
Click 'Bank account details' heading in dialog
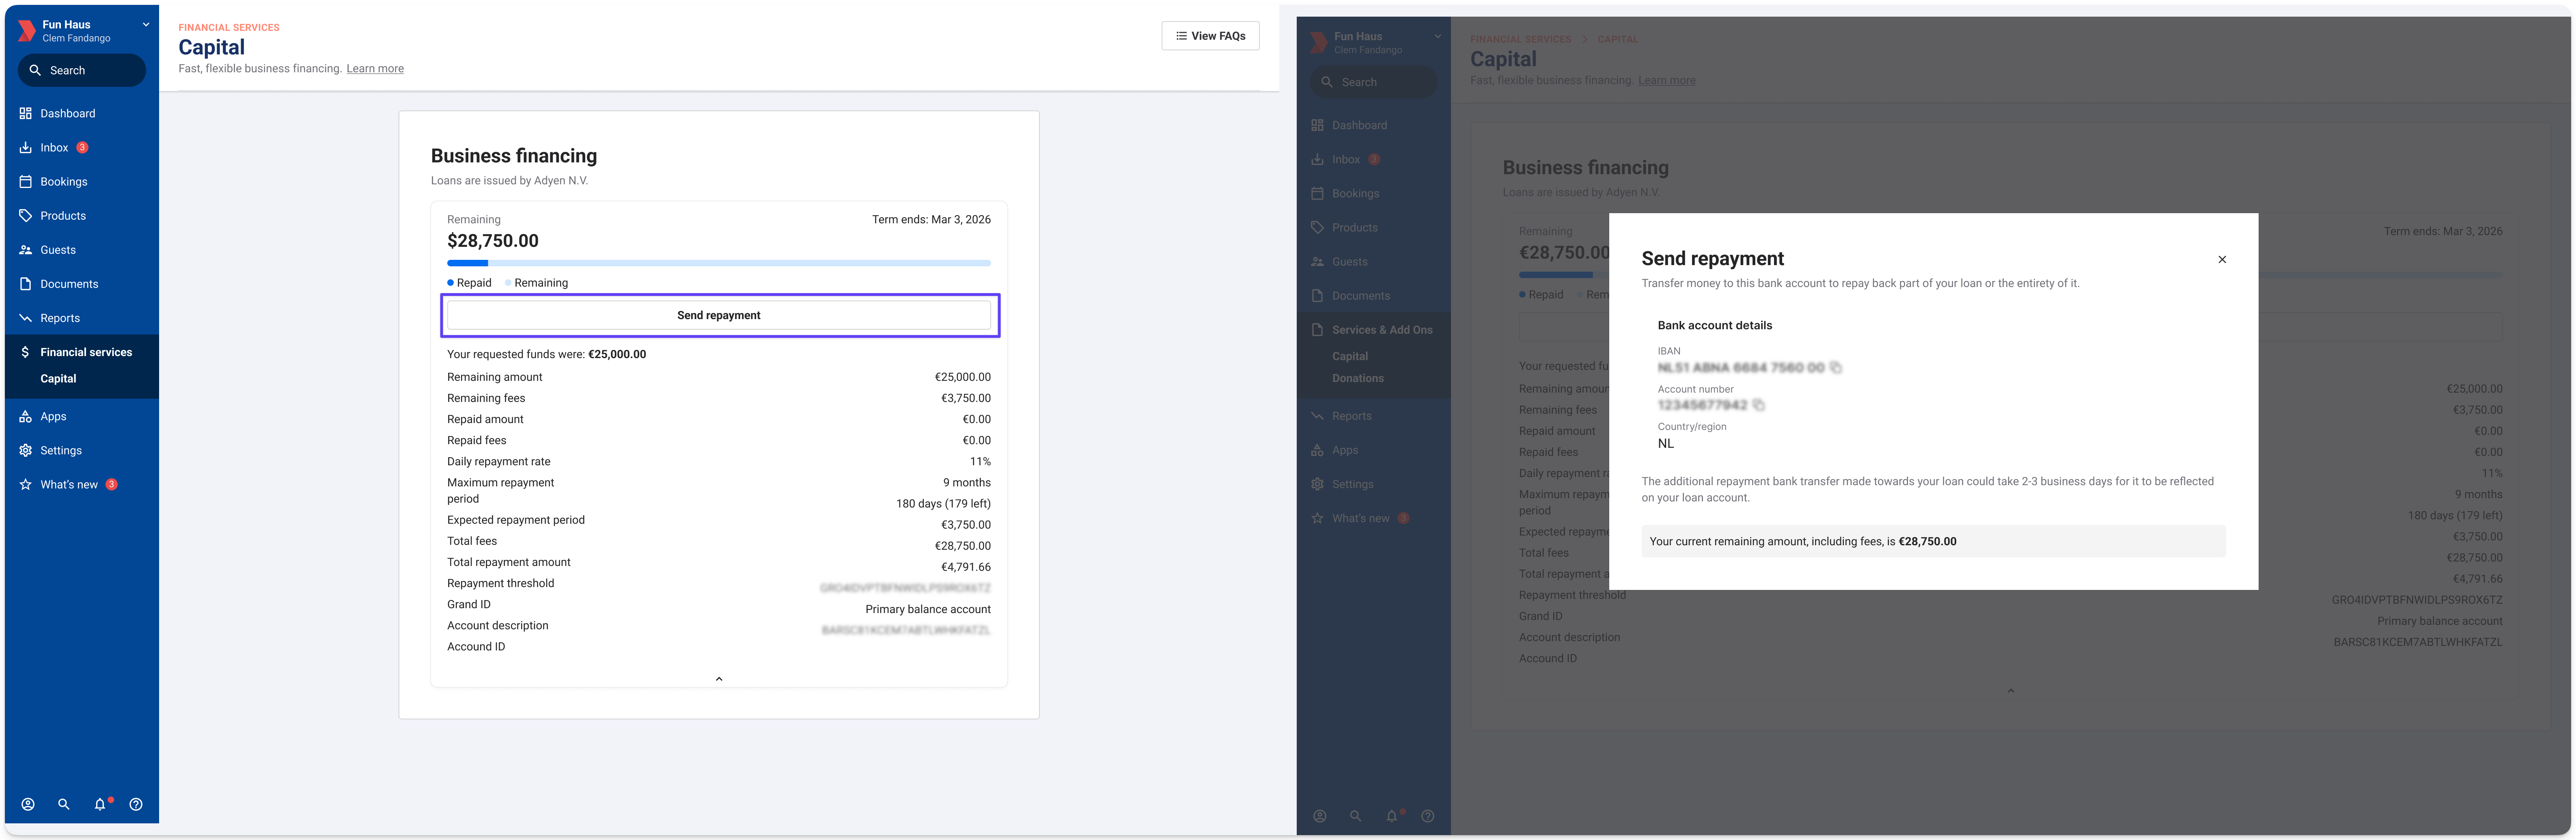tap(1715, 325)
